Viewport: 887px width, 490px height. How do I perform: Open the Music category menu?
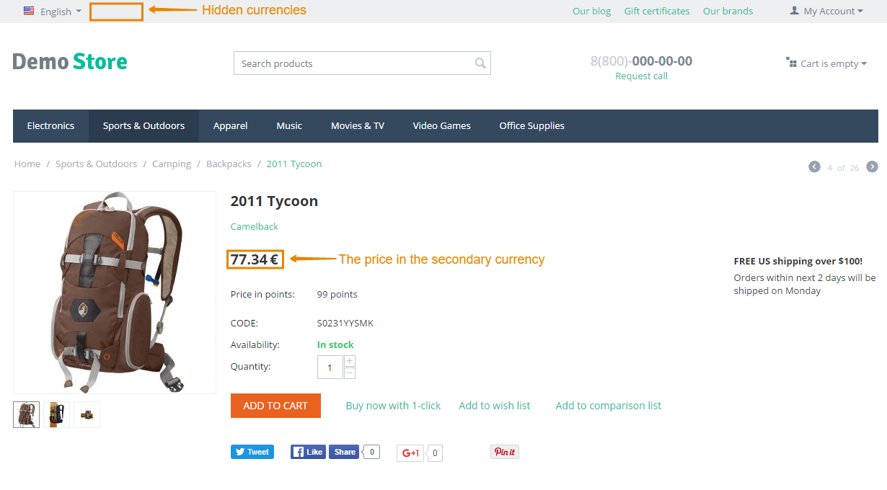(289, 126)
